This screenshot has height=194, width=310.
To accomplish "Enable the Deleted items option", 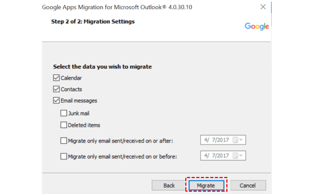I will [64, 125].
